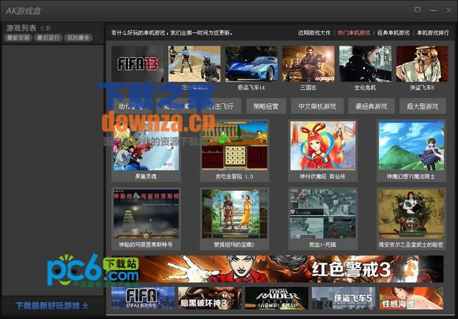The height and width of the screenshot is (319, 458).
Task: Open the 三国志 game thumbnail
Action: tap(308, 63)
